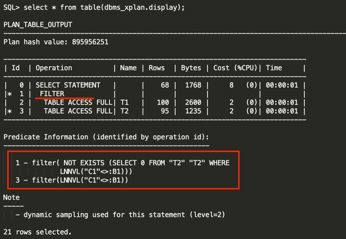This screenshot has width=346, height=239.
Task: Select the Bytes column header
Action: 191,68
